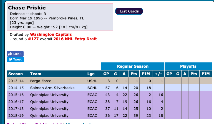Click the Season column header
The width and height of the screenshot is (214, 124).
pos(16,74)
